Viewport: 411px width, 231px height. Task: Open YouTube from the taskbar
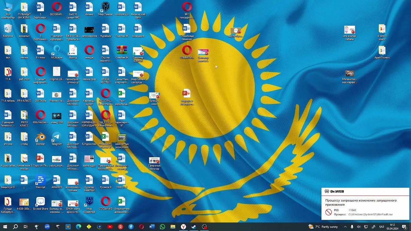[x=110, y=227]
